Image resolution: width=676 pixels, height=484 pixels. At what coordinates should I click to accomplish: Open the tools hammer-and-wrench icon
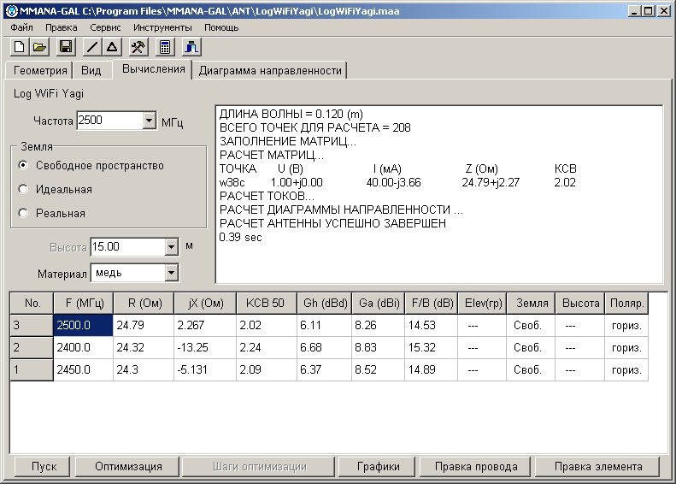coord(138,47)
